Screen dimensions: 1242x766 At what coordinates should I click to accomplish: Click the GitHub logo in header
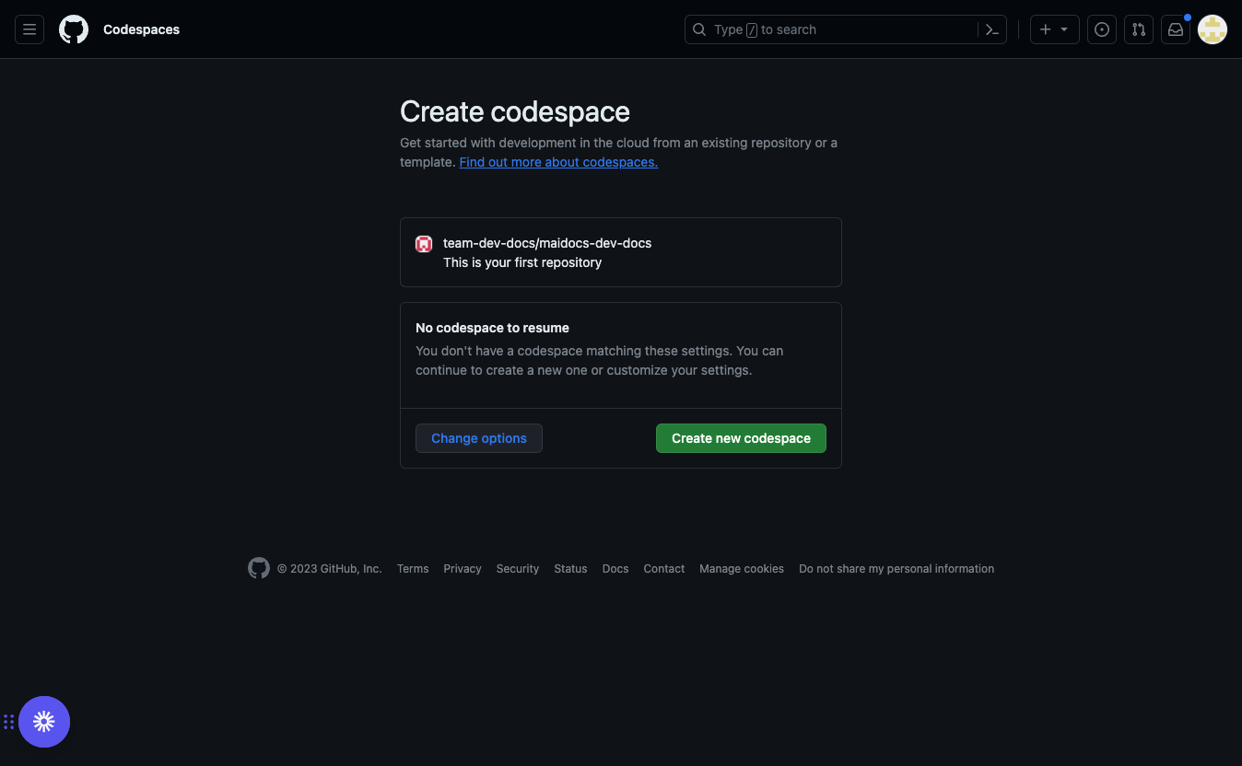tap(74, 29)
